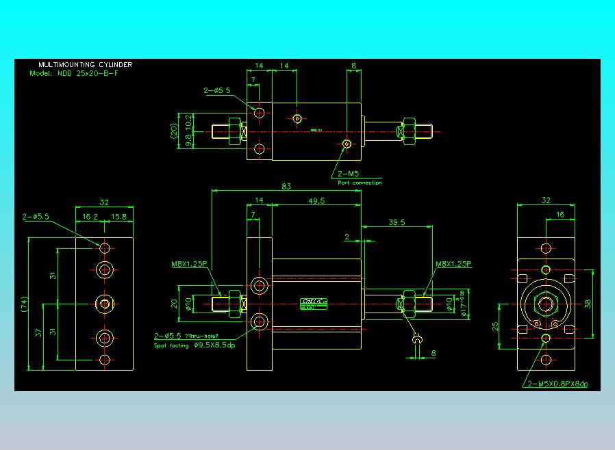
Task: Click the "2" gap dimension value
Action: coord(347,237)
